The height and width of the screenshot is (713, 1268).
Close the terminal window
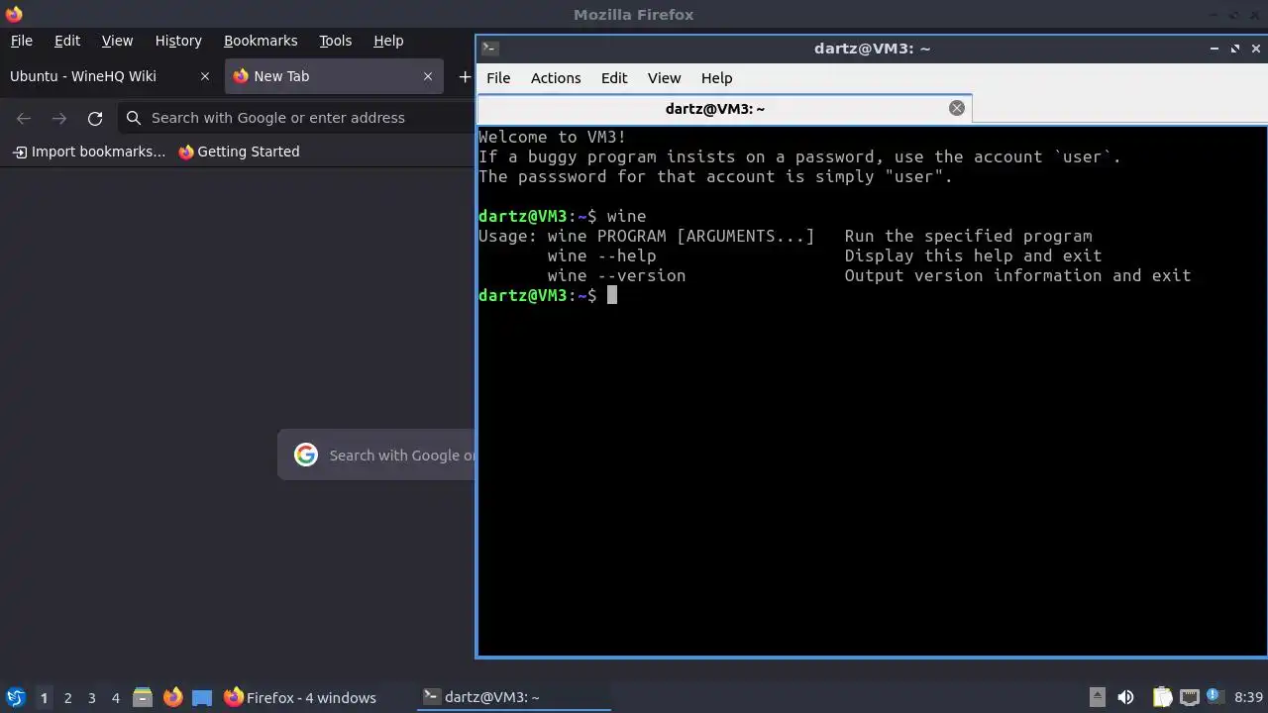(1256, 48)
